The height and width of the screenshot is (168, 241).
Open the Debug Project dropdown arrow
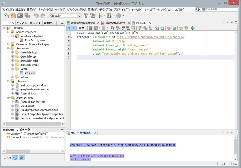coord(114,16)
